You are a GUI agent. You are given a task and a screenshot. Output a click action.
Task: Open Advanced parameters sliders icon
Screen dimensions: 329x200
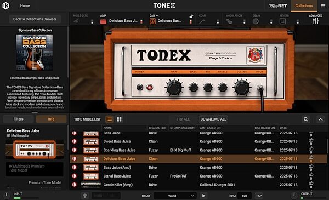pos(316,21)
